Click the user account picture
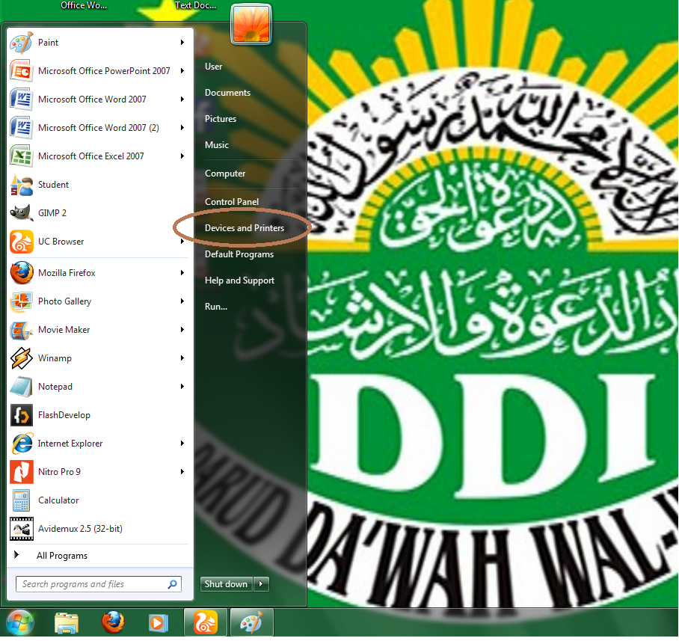This screenshot has width=679, height=641. 251,24
